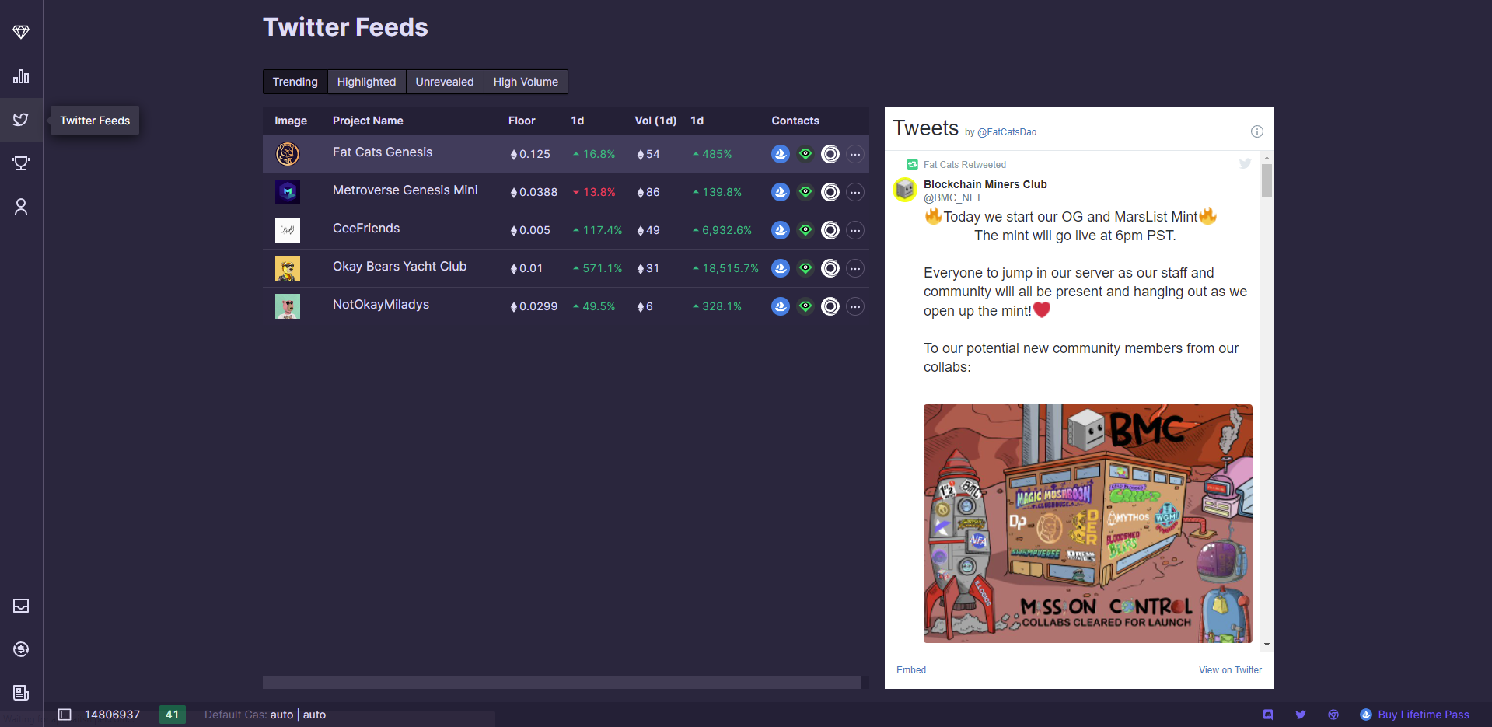Click the Metroverse Genesis Mini project image

coord(288,192)
